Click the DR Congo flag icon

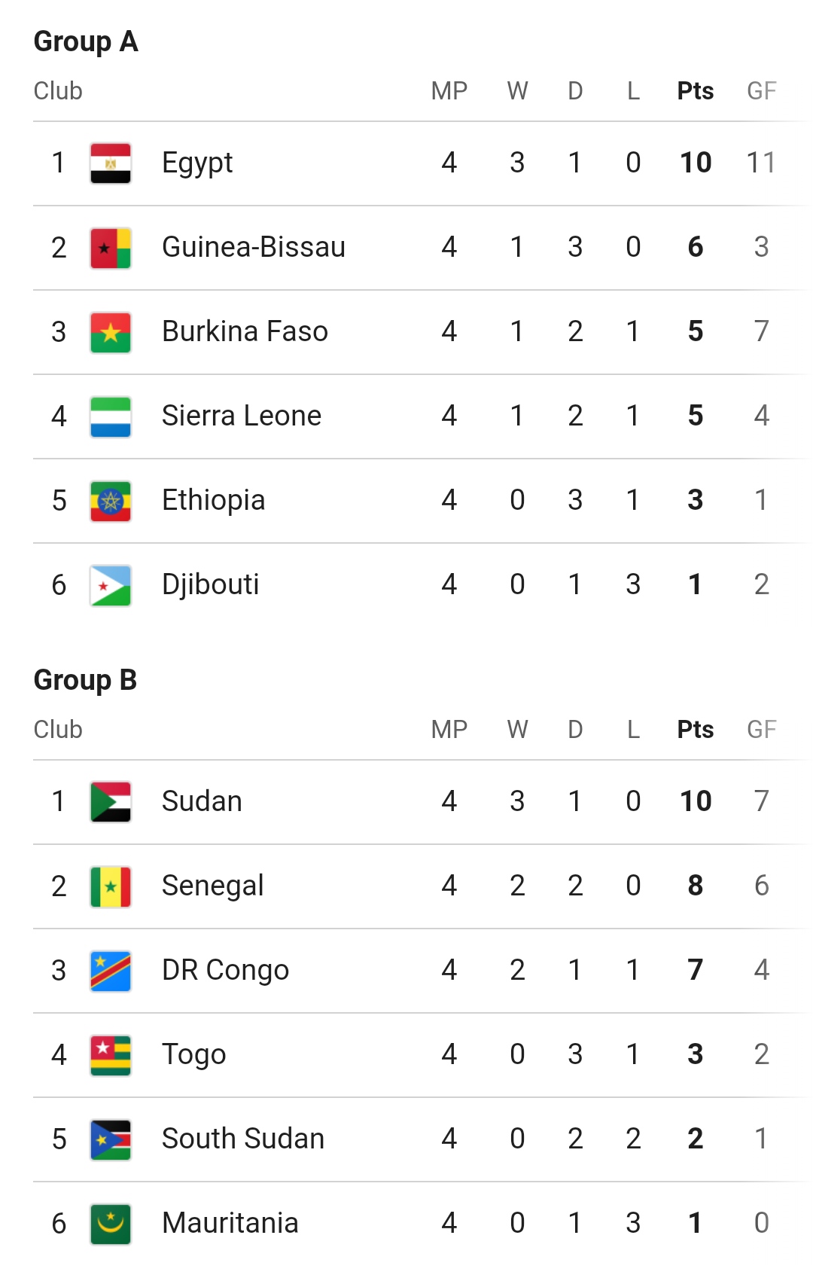coord(111,971)
